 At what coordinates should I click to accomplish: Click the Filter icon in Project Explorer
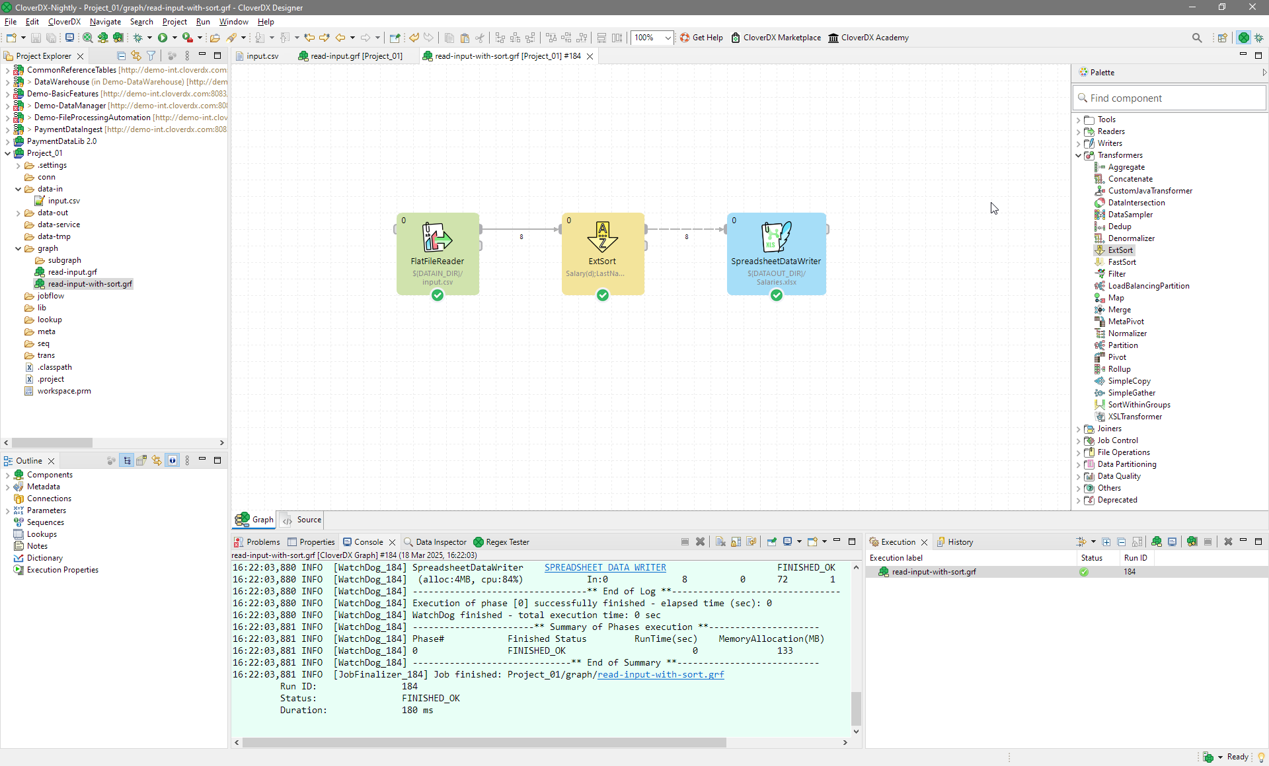click(x=151, y=56)
